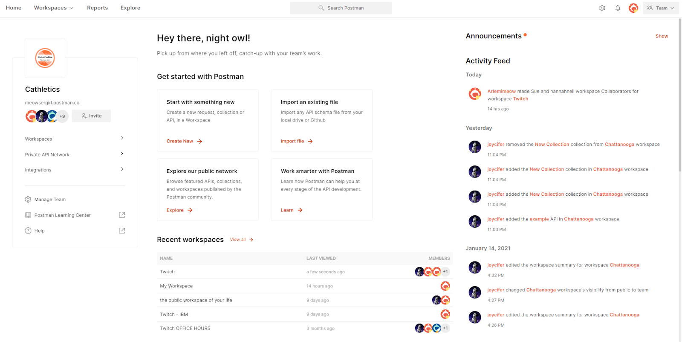This screenshot has height=342, width=682.
Task: Open the Postman Learning Center
Action: tap(62, 215)
